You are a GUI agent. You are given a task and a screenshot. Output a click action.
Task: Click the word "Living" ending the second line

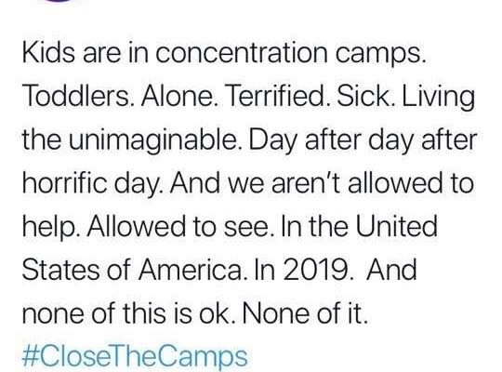point(438,98)
